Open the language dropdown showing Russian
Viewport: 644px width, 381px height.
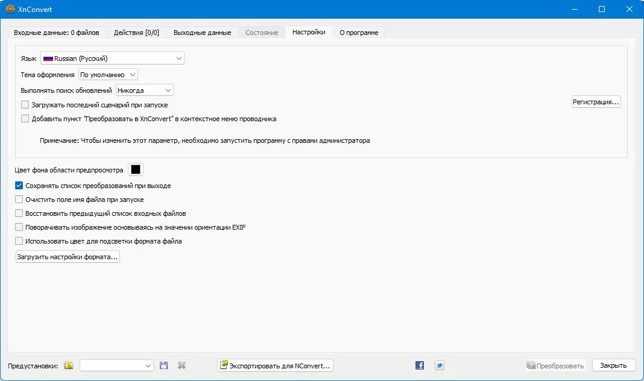coord(112,58)
